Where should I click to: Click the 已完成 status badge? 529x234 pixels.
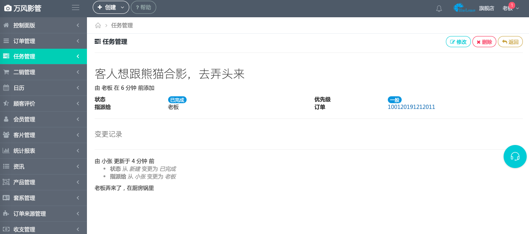[177, 99]
